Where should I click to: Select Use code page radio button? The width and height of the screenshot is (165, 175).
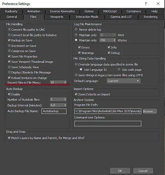pos(119,69)
